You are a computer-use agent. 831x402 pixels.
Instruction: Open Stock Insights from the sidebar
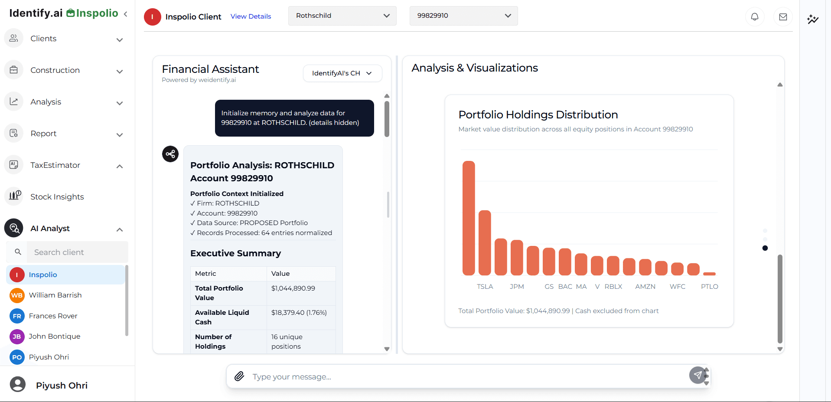click(56, 196)
